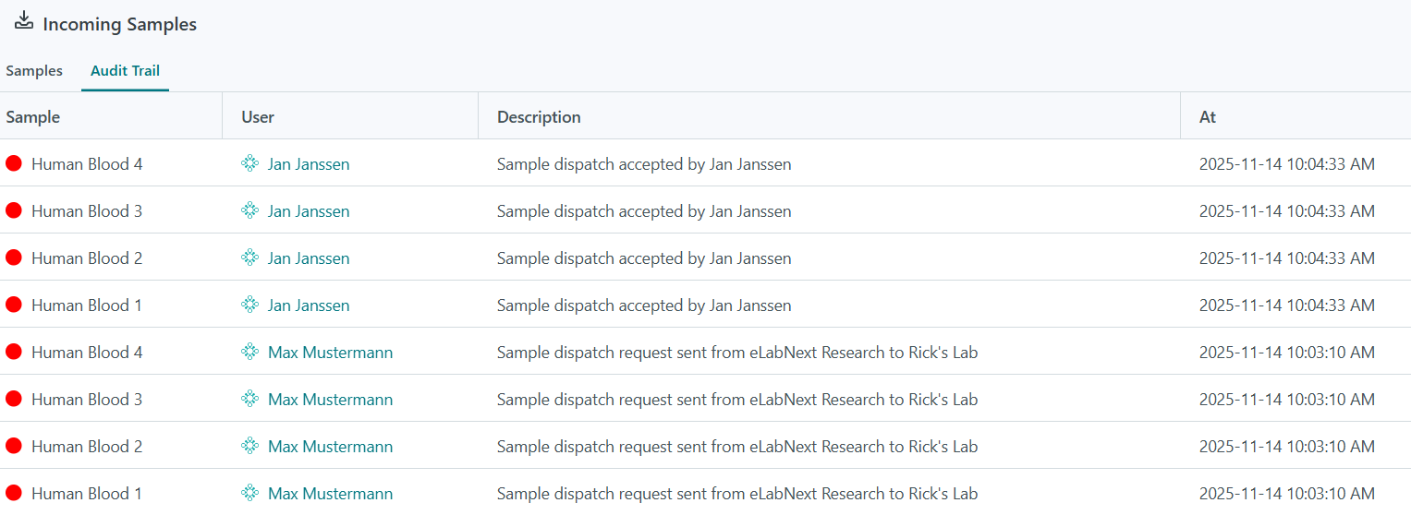Click red dot of accepted Human Blood 1 row

click(14, 305)
